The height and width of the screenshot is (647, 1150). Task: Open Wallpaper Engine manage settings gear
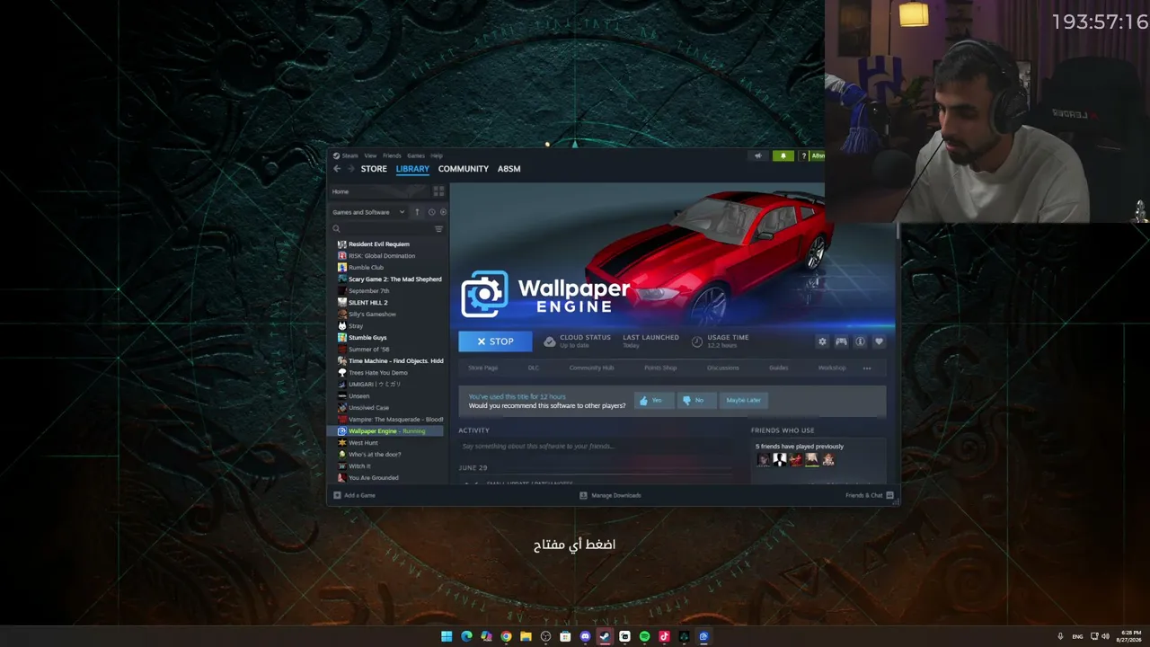pos(822,341)
